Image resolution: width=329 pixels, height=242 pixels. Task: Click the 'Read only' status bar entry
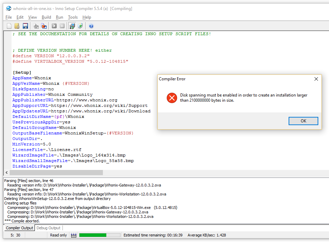coord(58,235)
